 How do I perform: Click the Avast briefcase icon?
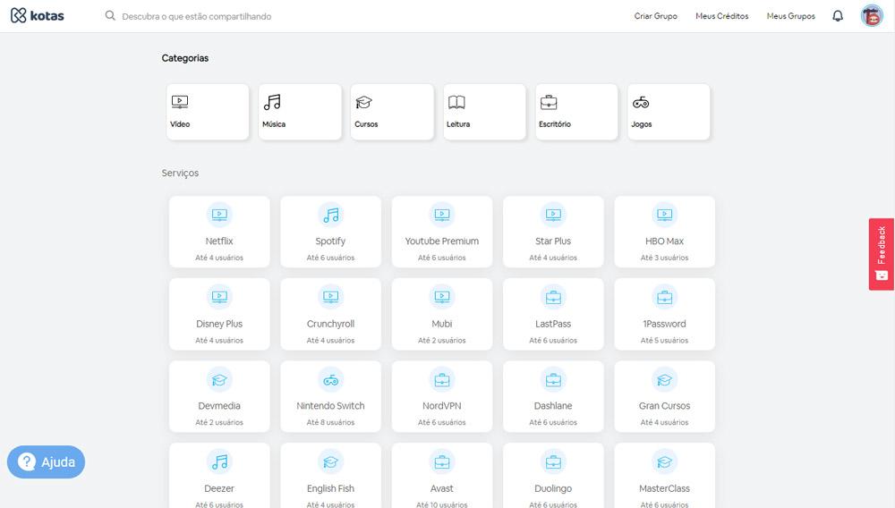coord(442,461)
